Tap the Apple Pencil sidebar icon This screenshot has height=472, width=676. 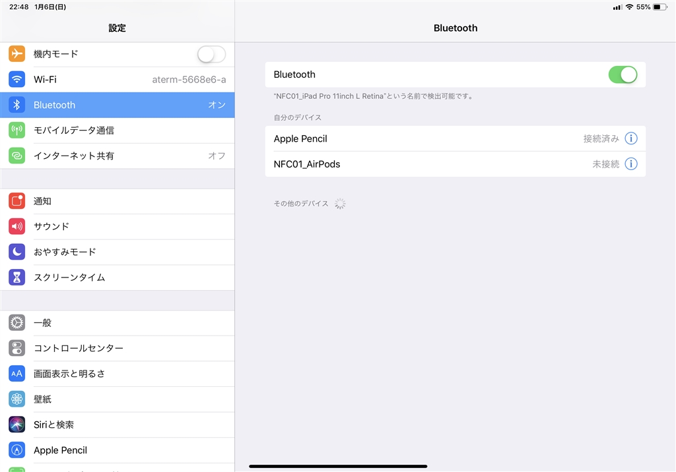[x=17, y=450]
